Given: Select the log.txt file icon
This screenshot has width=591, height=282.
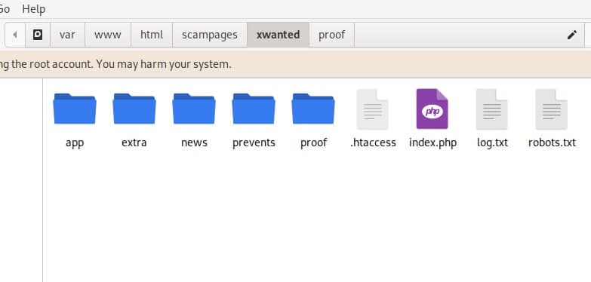Looking at the screenshot, I should 492,109.
